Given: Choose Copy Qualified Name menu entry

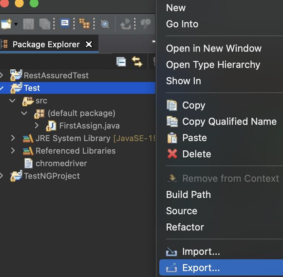Looking at the screenshot, I should [229, 121].
